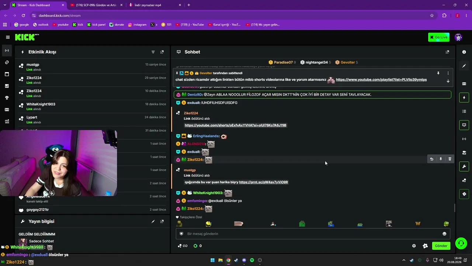Screen dimensions: 472x266
Task: Open the chat badge icon beside Gönder
Action: (425, 246)
